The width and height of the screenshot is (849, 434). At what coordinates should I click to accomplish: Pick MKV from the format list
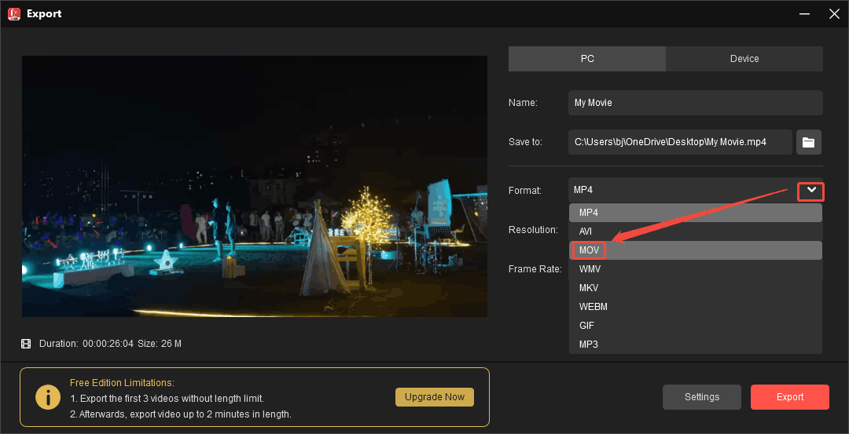coord(695,288)
